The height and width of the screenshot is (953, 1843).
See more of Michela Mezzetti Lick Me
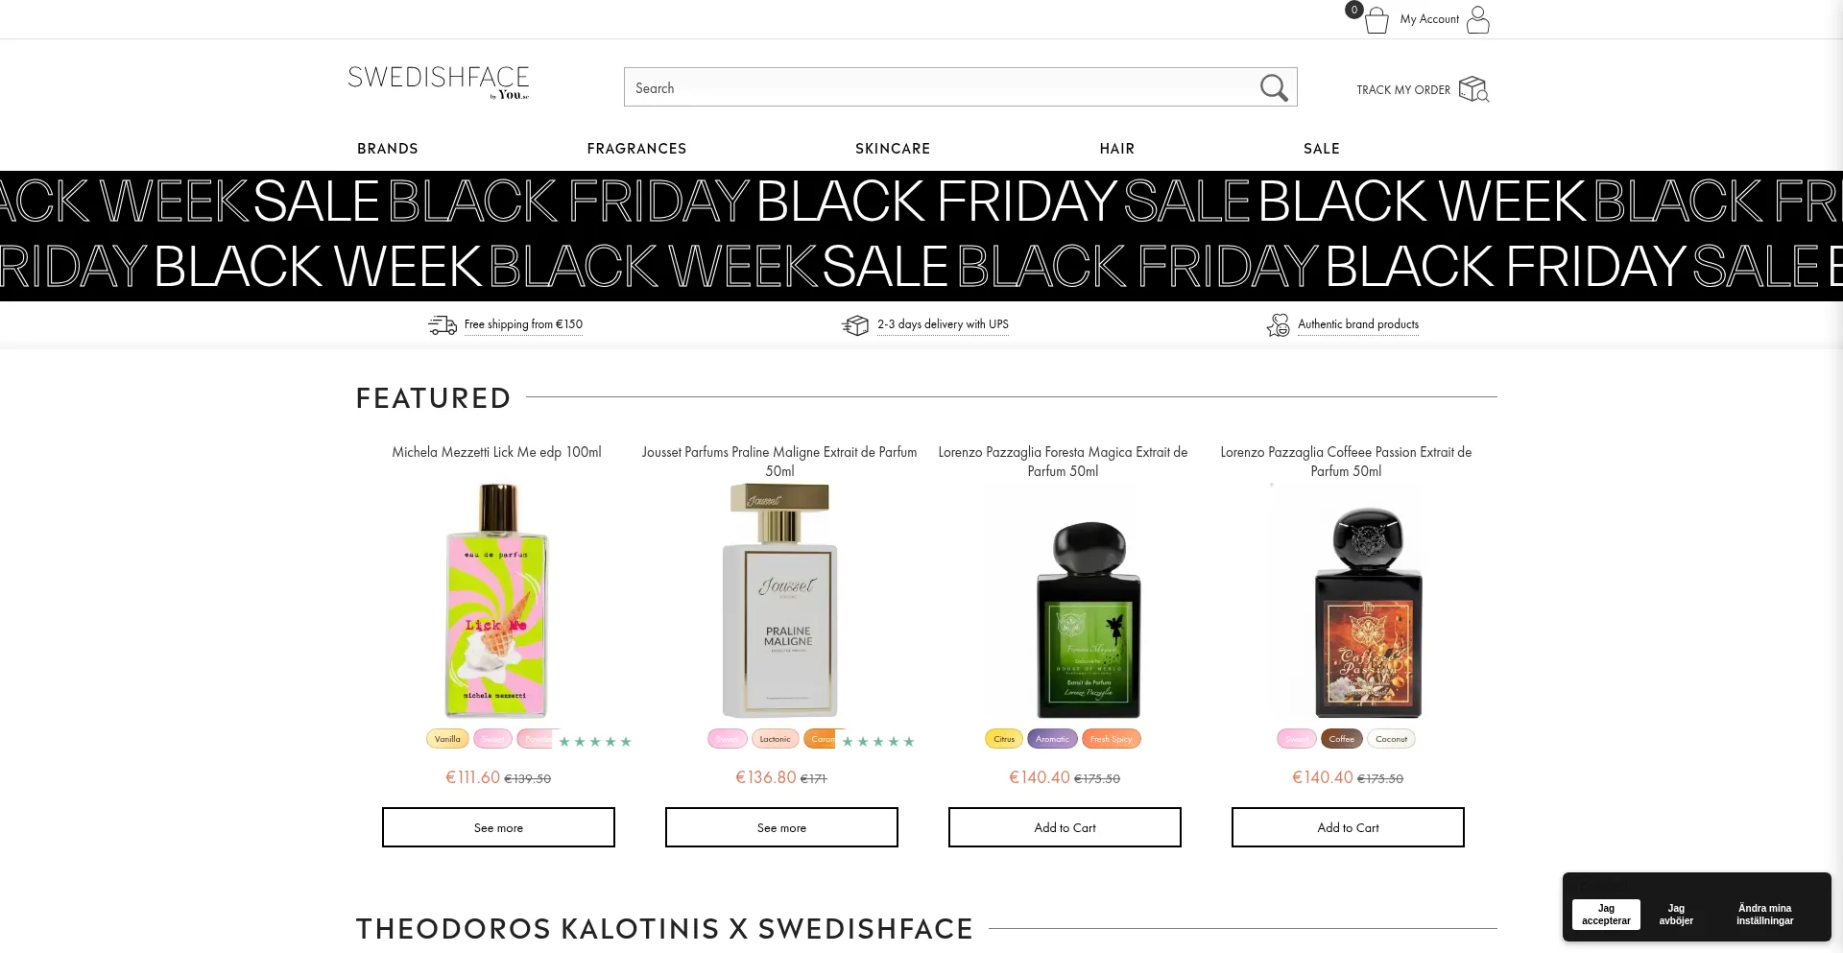[498, 827]
